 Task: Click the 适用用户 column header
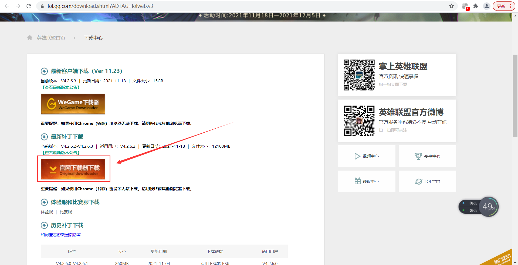270,251
